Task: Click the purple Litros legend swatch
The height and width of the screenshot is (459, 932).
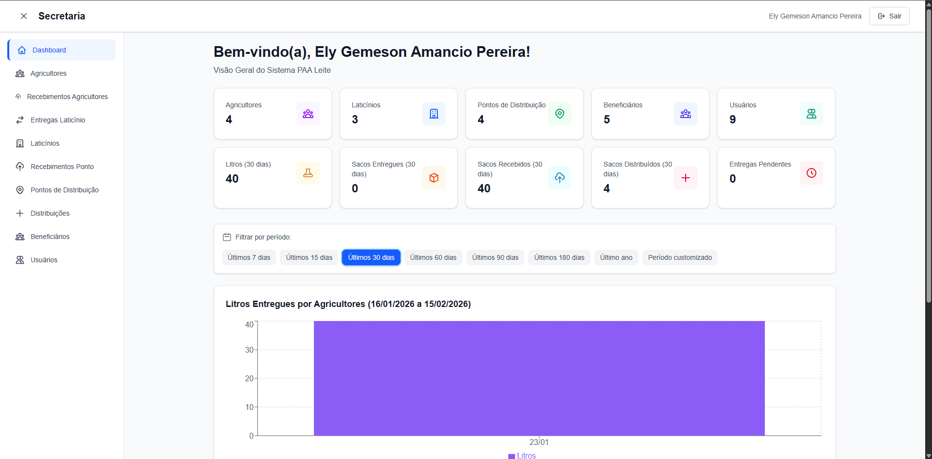Action: (511, 456)
